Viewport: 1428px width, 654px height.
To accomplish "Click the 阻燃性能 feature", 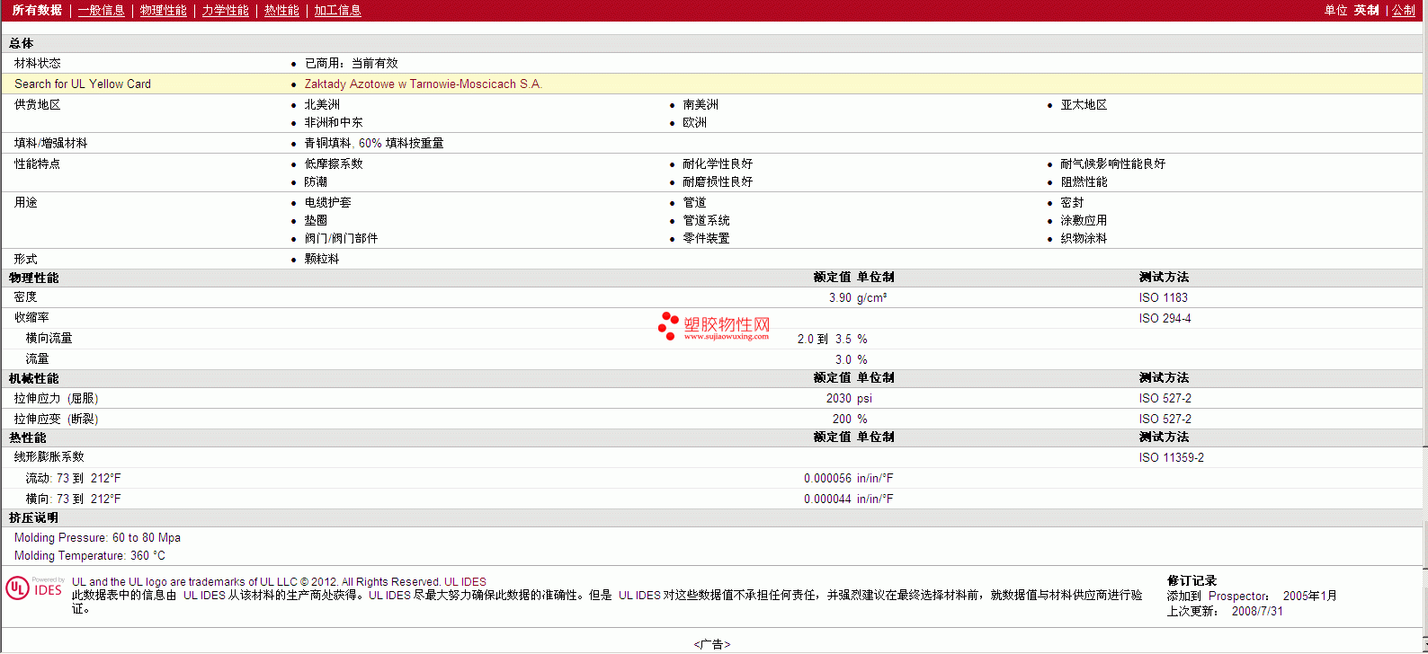I will tap(1084, 181).
